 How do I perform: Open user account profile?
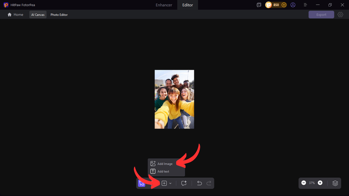293,5
